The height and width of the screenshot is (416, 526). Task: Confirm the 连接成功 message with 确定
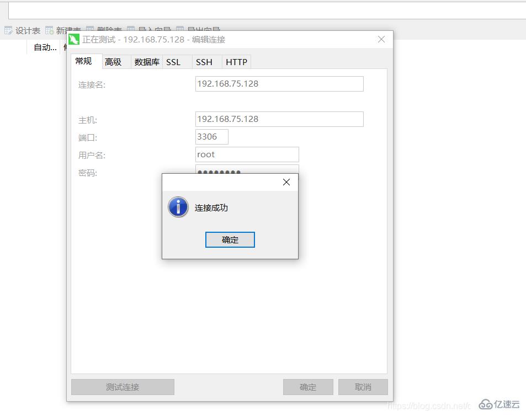point(230,239)
